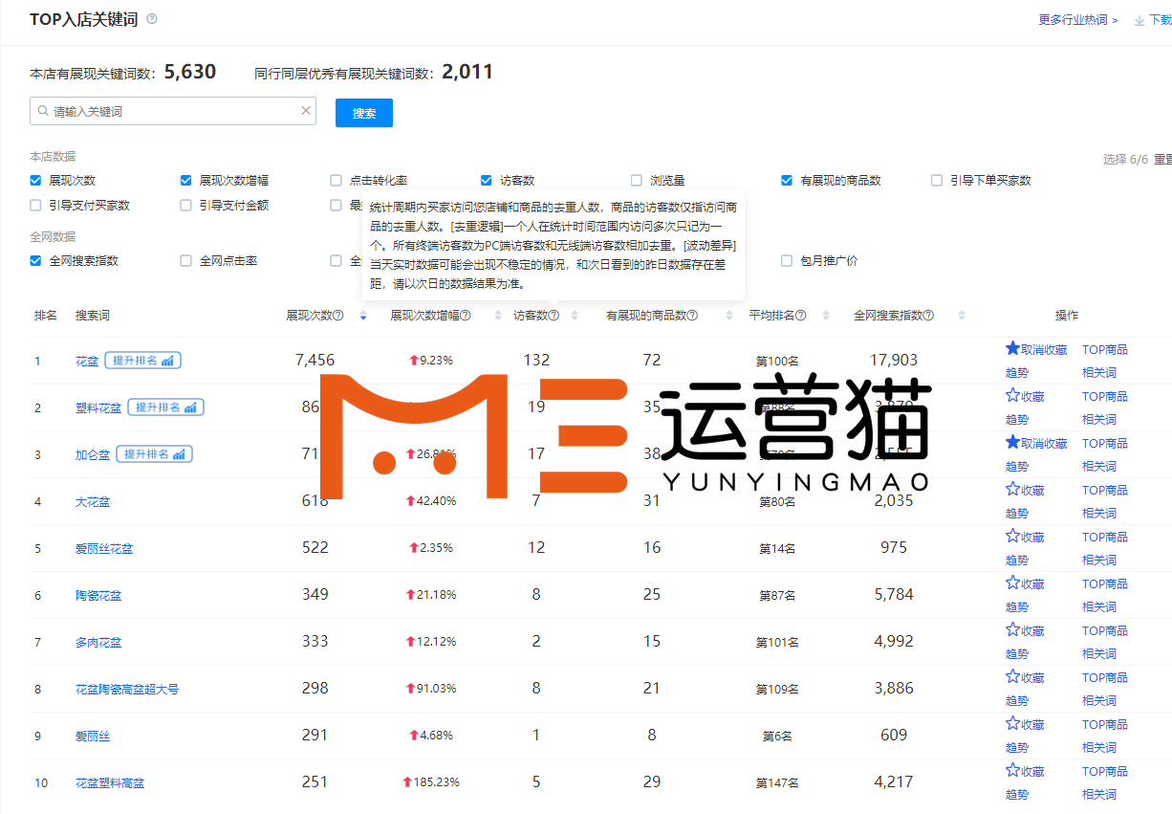Open 更多行业热词 link

1078,20
